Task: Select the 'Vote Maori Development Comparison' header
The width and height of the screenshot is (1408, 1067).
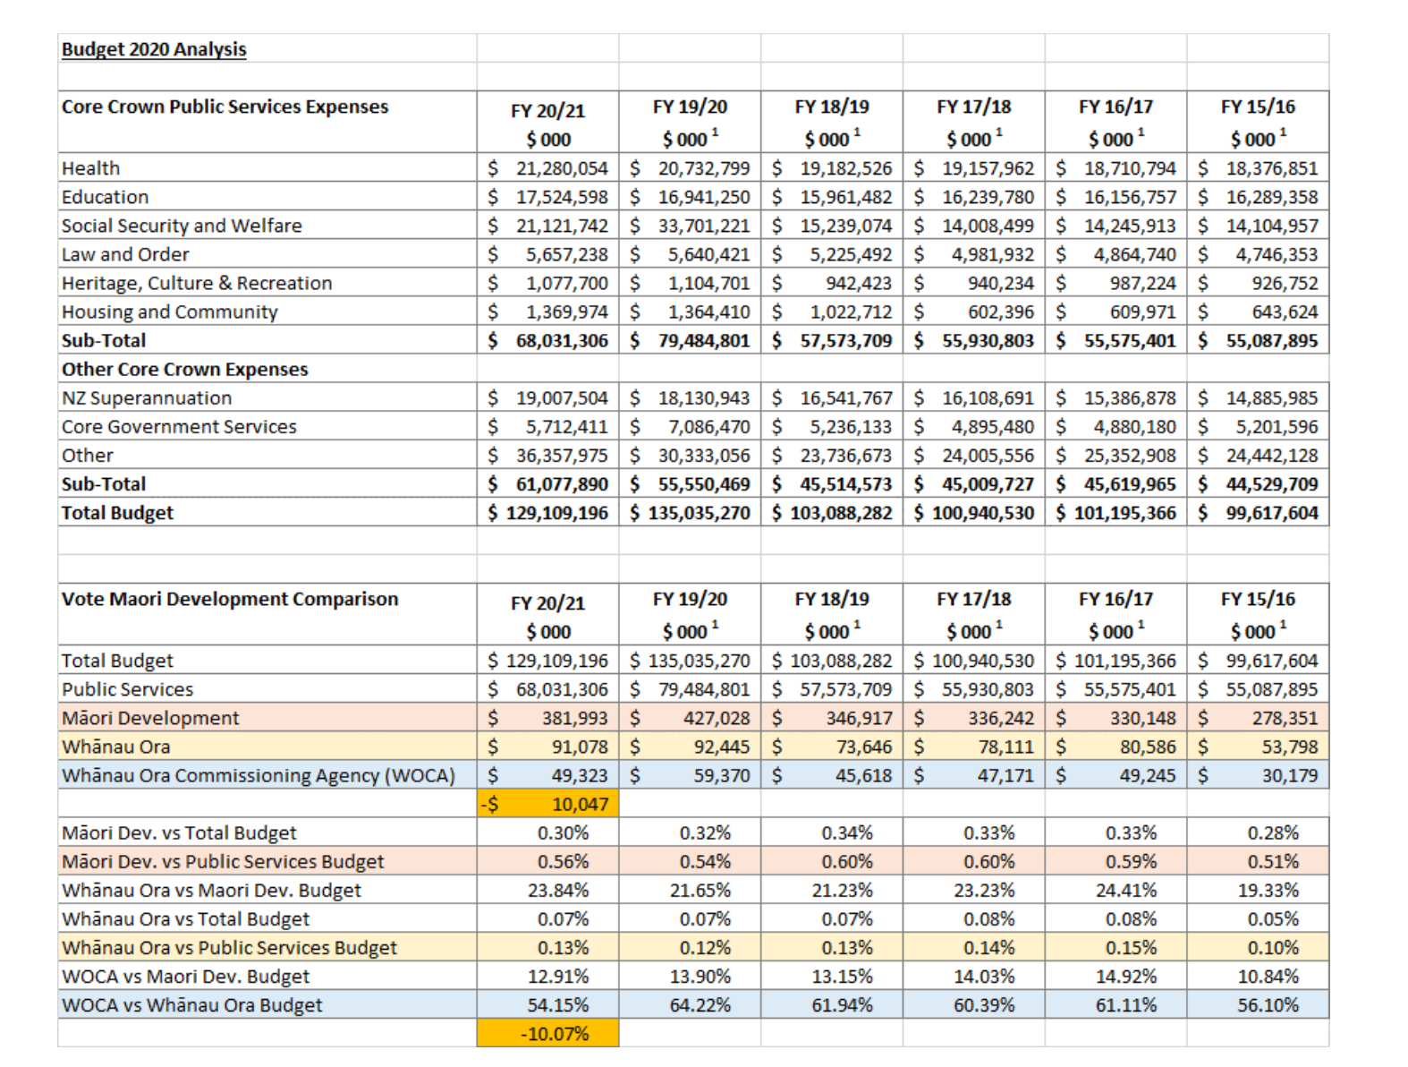Action: point(230,599)
